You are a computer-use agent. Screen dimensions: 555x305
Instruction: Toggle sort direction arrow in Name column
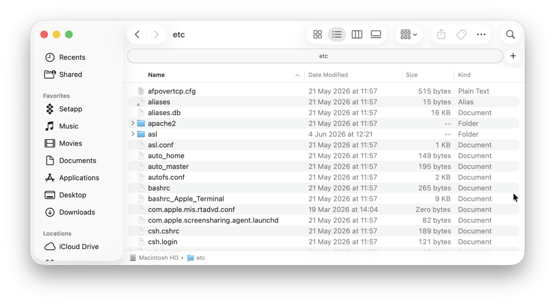coord(298,75)
